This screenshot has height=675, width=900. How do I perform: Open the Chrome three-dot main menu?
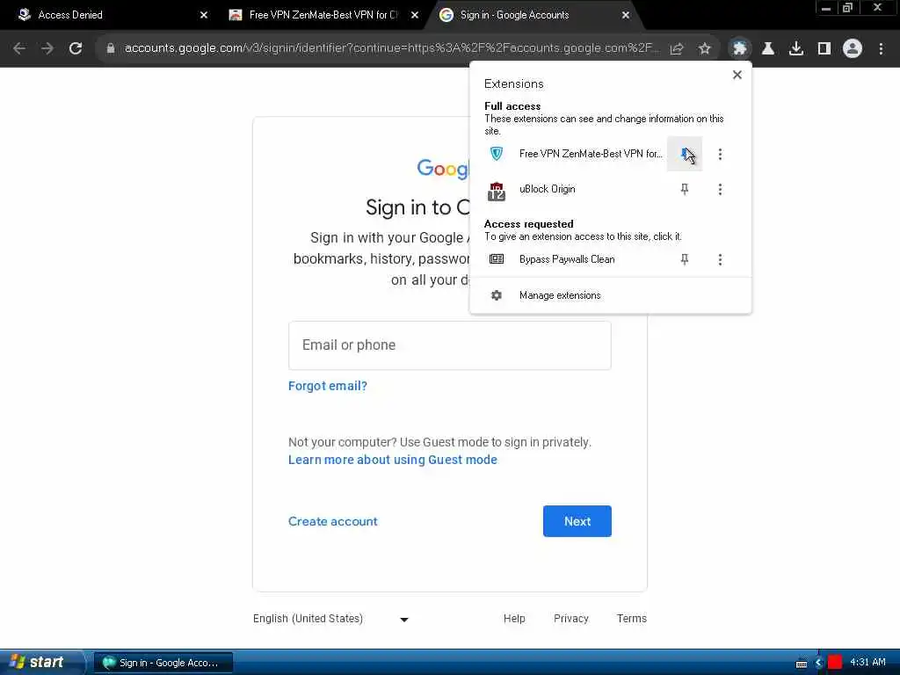881,49
